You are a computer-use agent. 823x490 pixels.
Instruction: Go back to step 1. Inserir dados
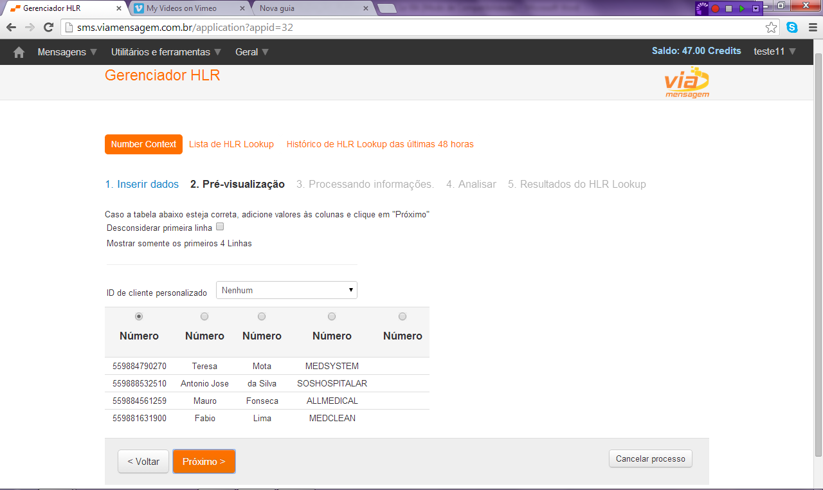[142, 184]
